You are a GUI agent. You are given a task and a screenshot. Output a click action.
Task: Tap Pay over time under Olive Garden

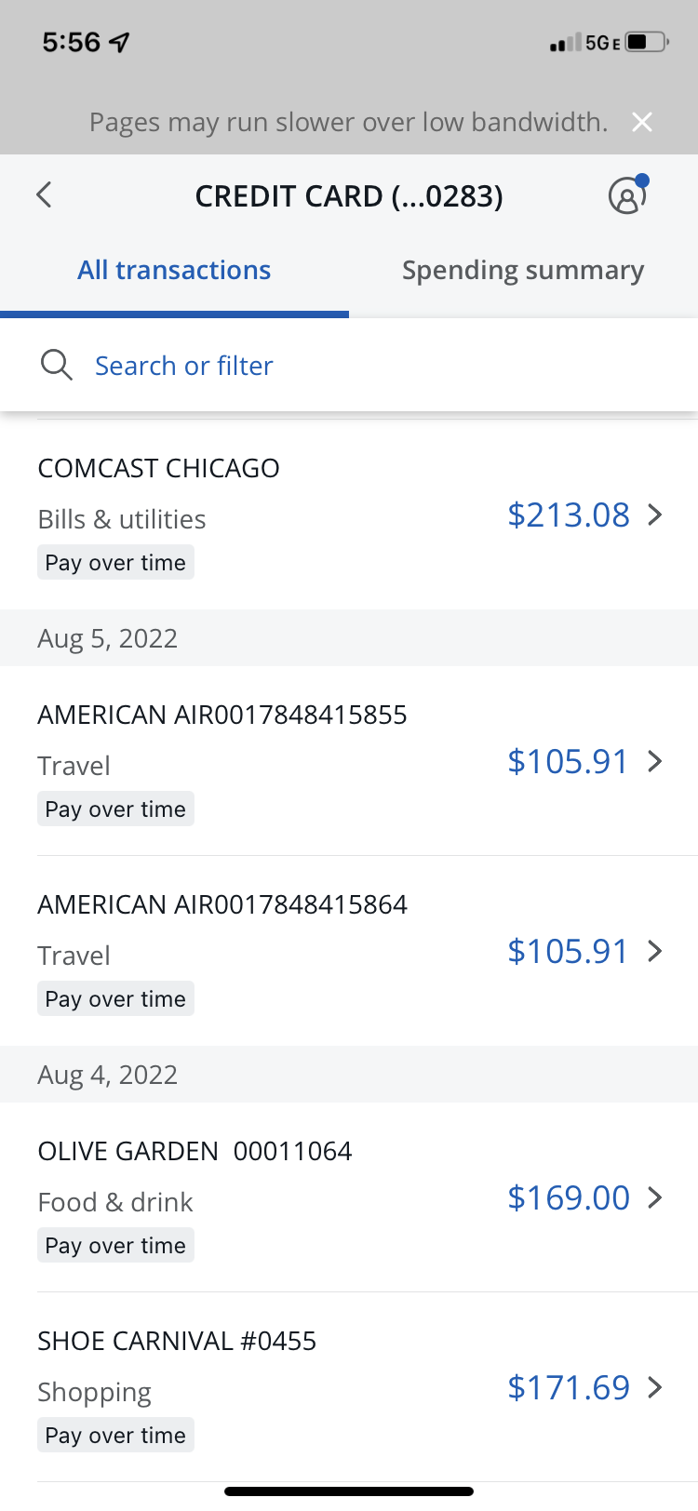pyautogui.click(x=115, y=1246)
